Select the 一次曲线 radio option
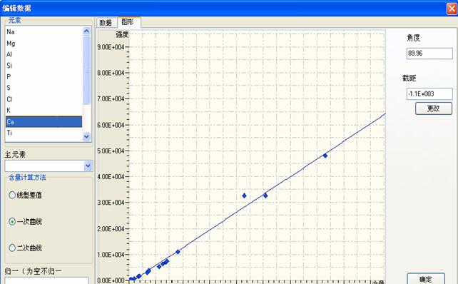Viewport: 458px width, 284px height. [x=12, y=221]
